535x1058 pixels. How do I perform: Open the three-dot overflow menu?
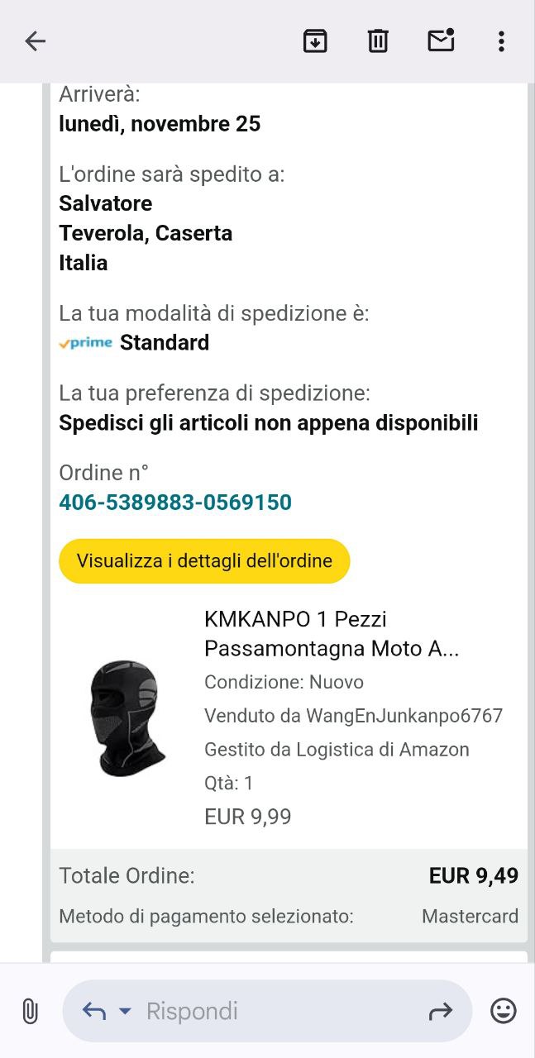coord(501,41)
